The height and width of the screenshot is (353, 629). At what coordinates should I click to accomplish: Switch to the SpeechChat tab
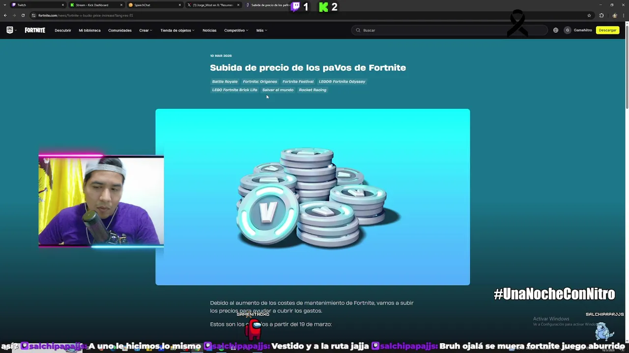[154, 5]
